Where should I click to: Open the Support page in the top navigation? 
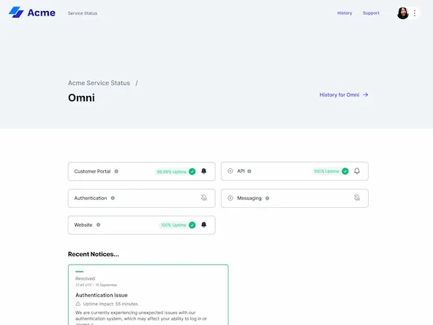coord(371,13)
